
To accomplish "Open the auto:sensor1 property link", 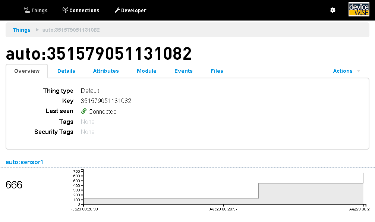I will tap(25, 162).
